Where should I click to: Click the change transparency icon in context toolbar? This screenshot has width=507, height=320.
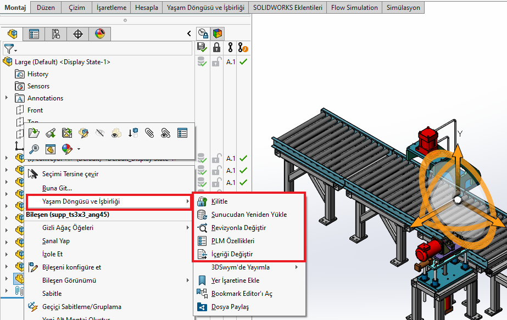pos(116,132)
